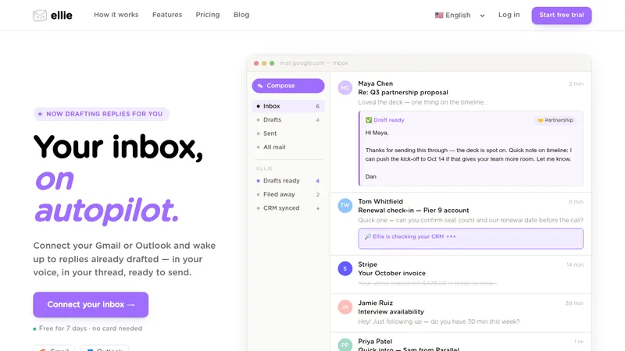This screenshot has width=625, height=351.
Task: Open the Features menu item
Action: pos(167,15)
